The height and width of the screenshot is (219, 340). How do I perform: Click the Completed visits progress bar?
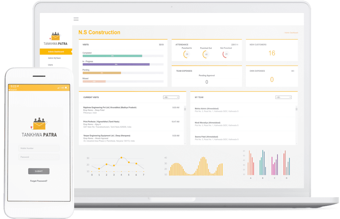(123, 56)
